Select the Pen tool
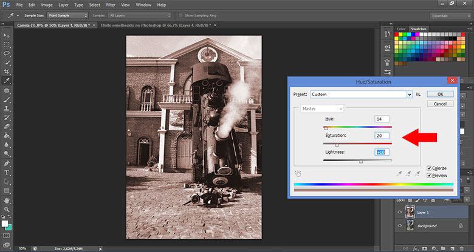 click(x=7, y=164)
